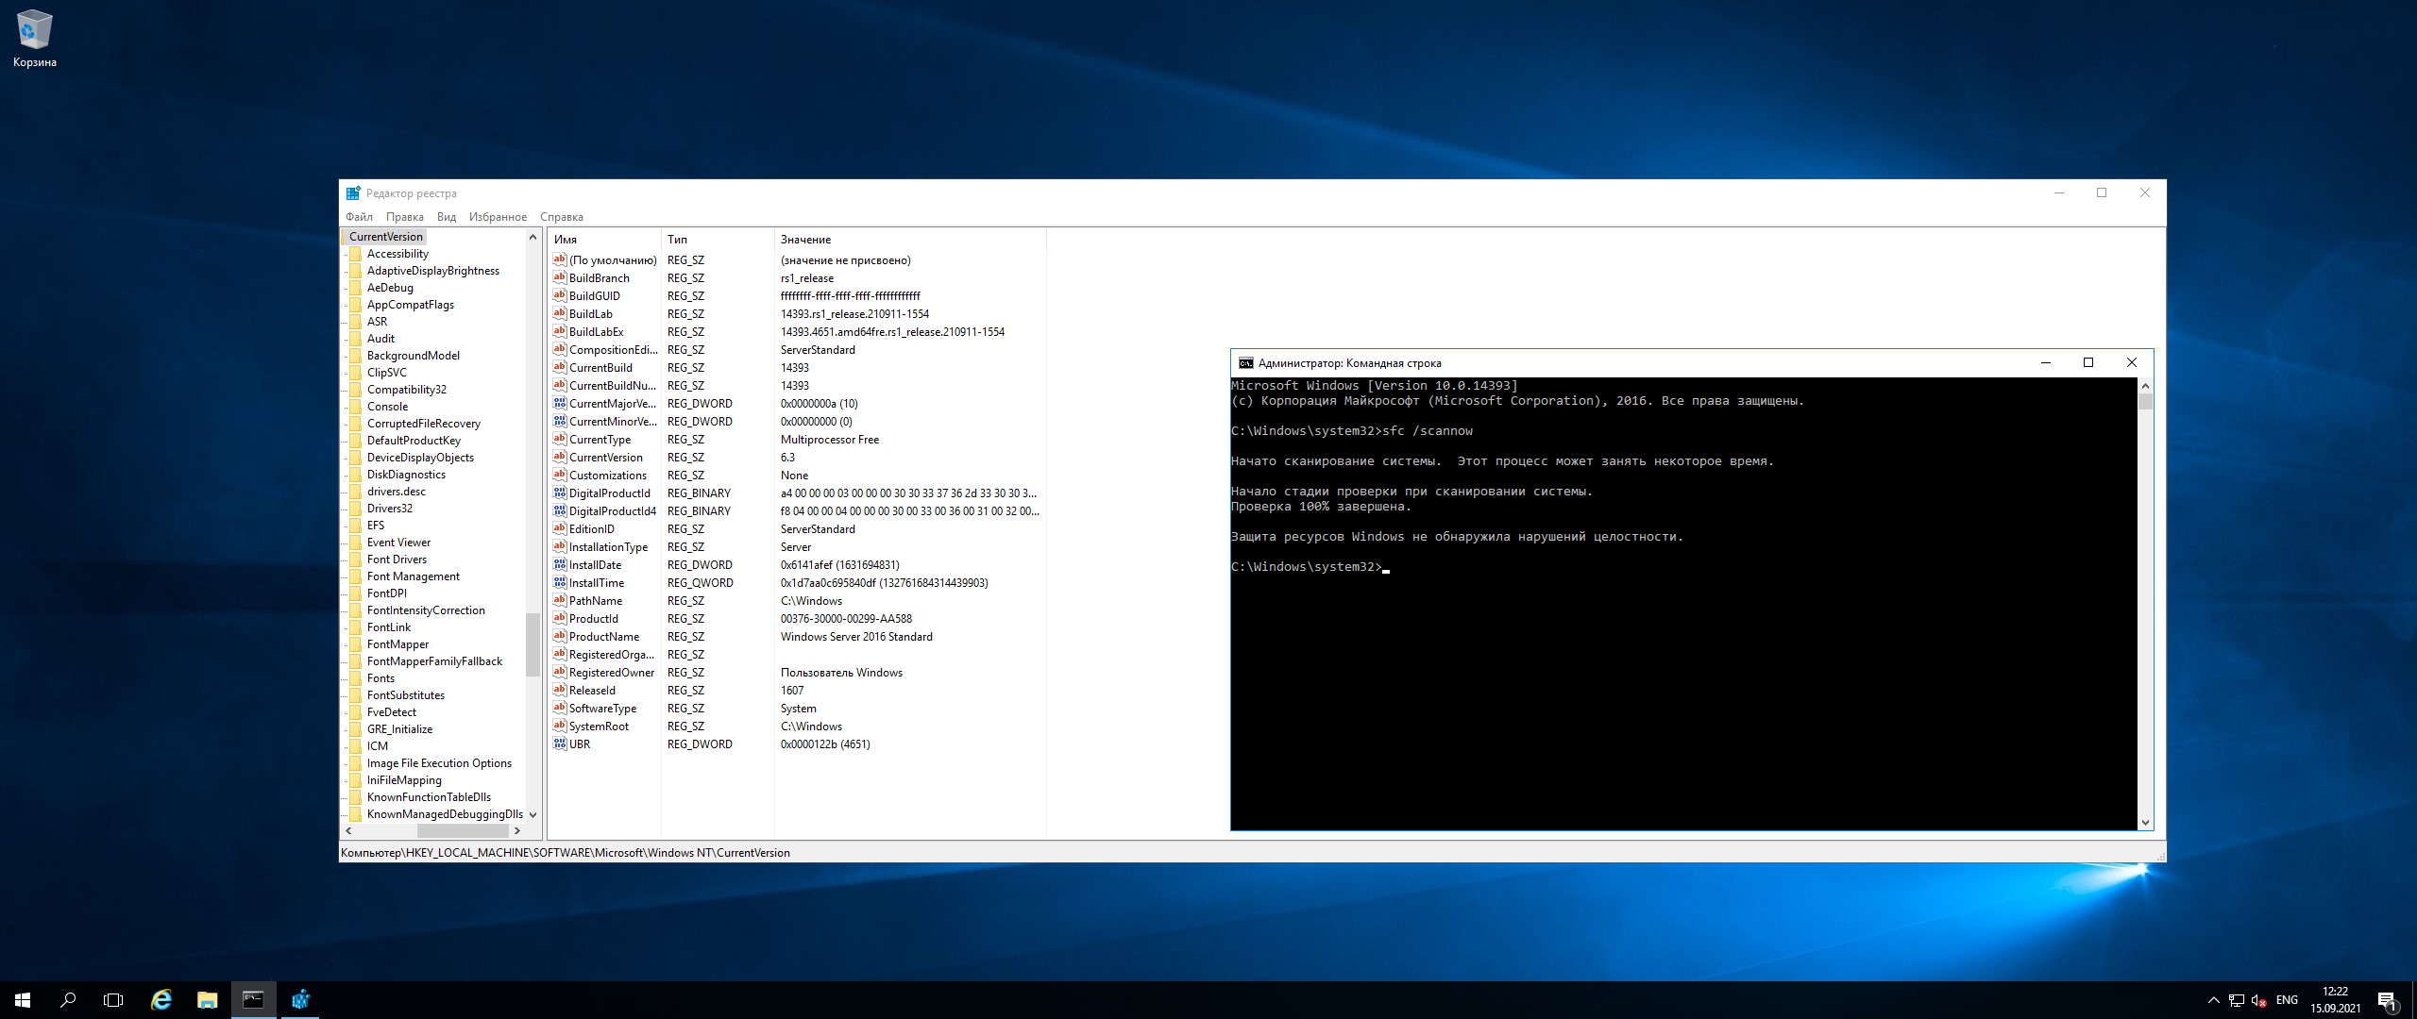
Task: Select the UBR DWORD icon
Action: (560, 743)
